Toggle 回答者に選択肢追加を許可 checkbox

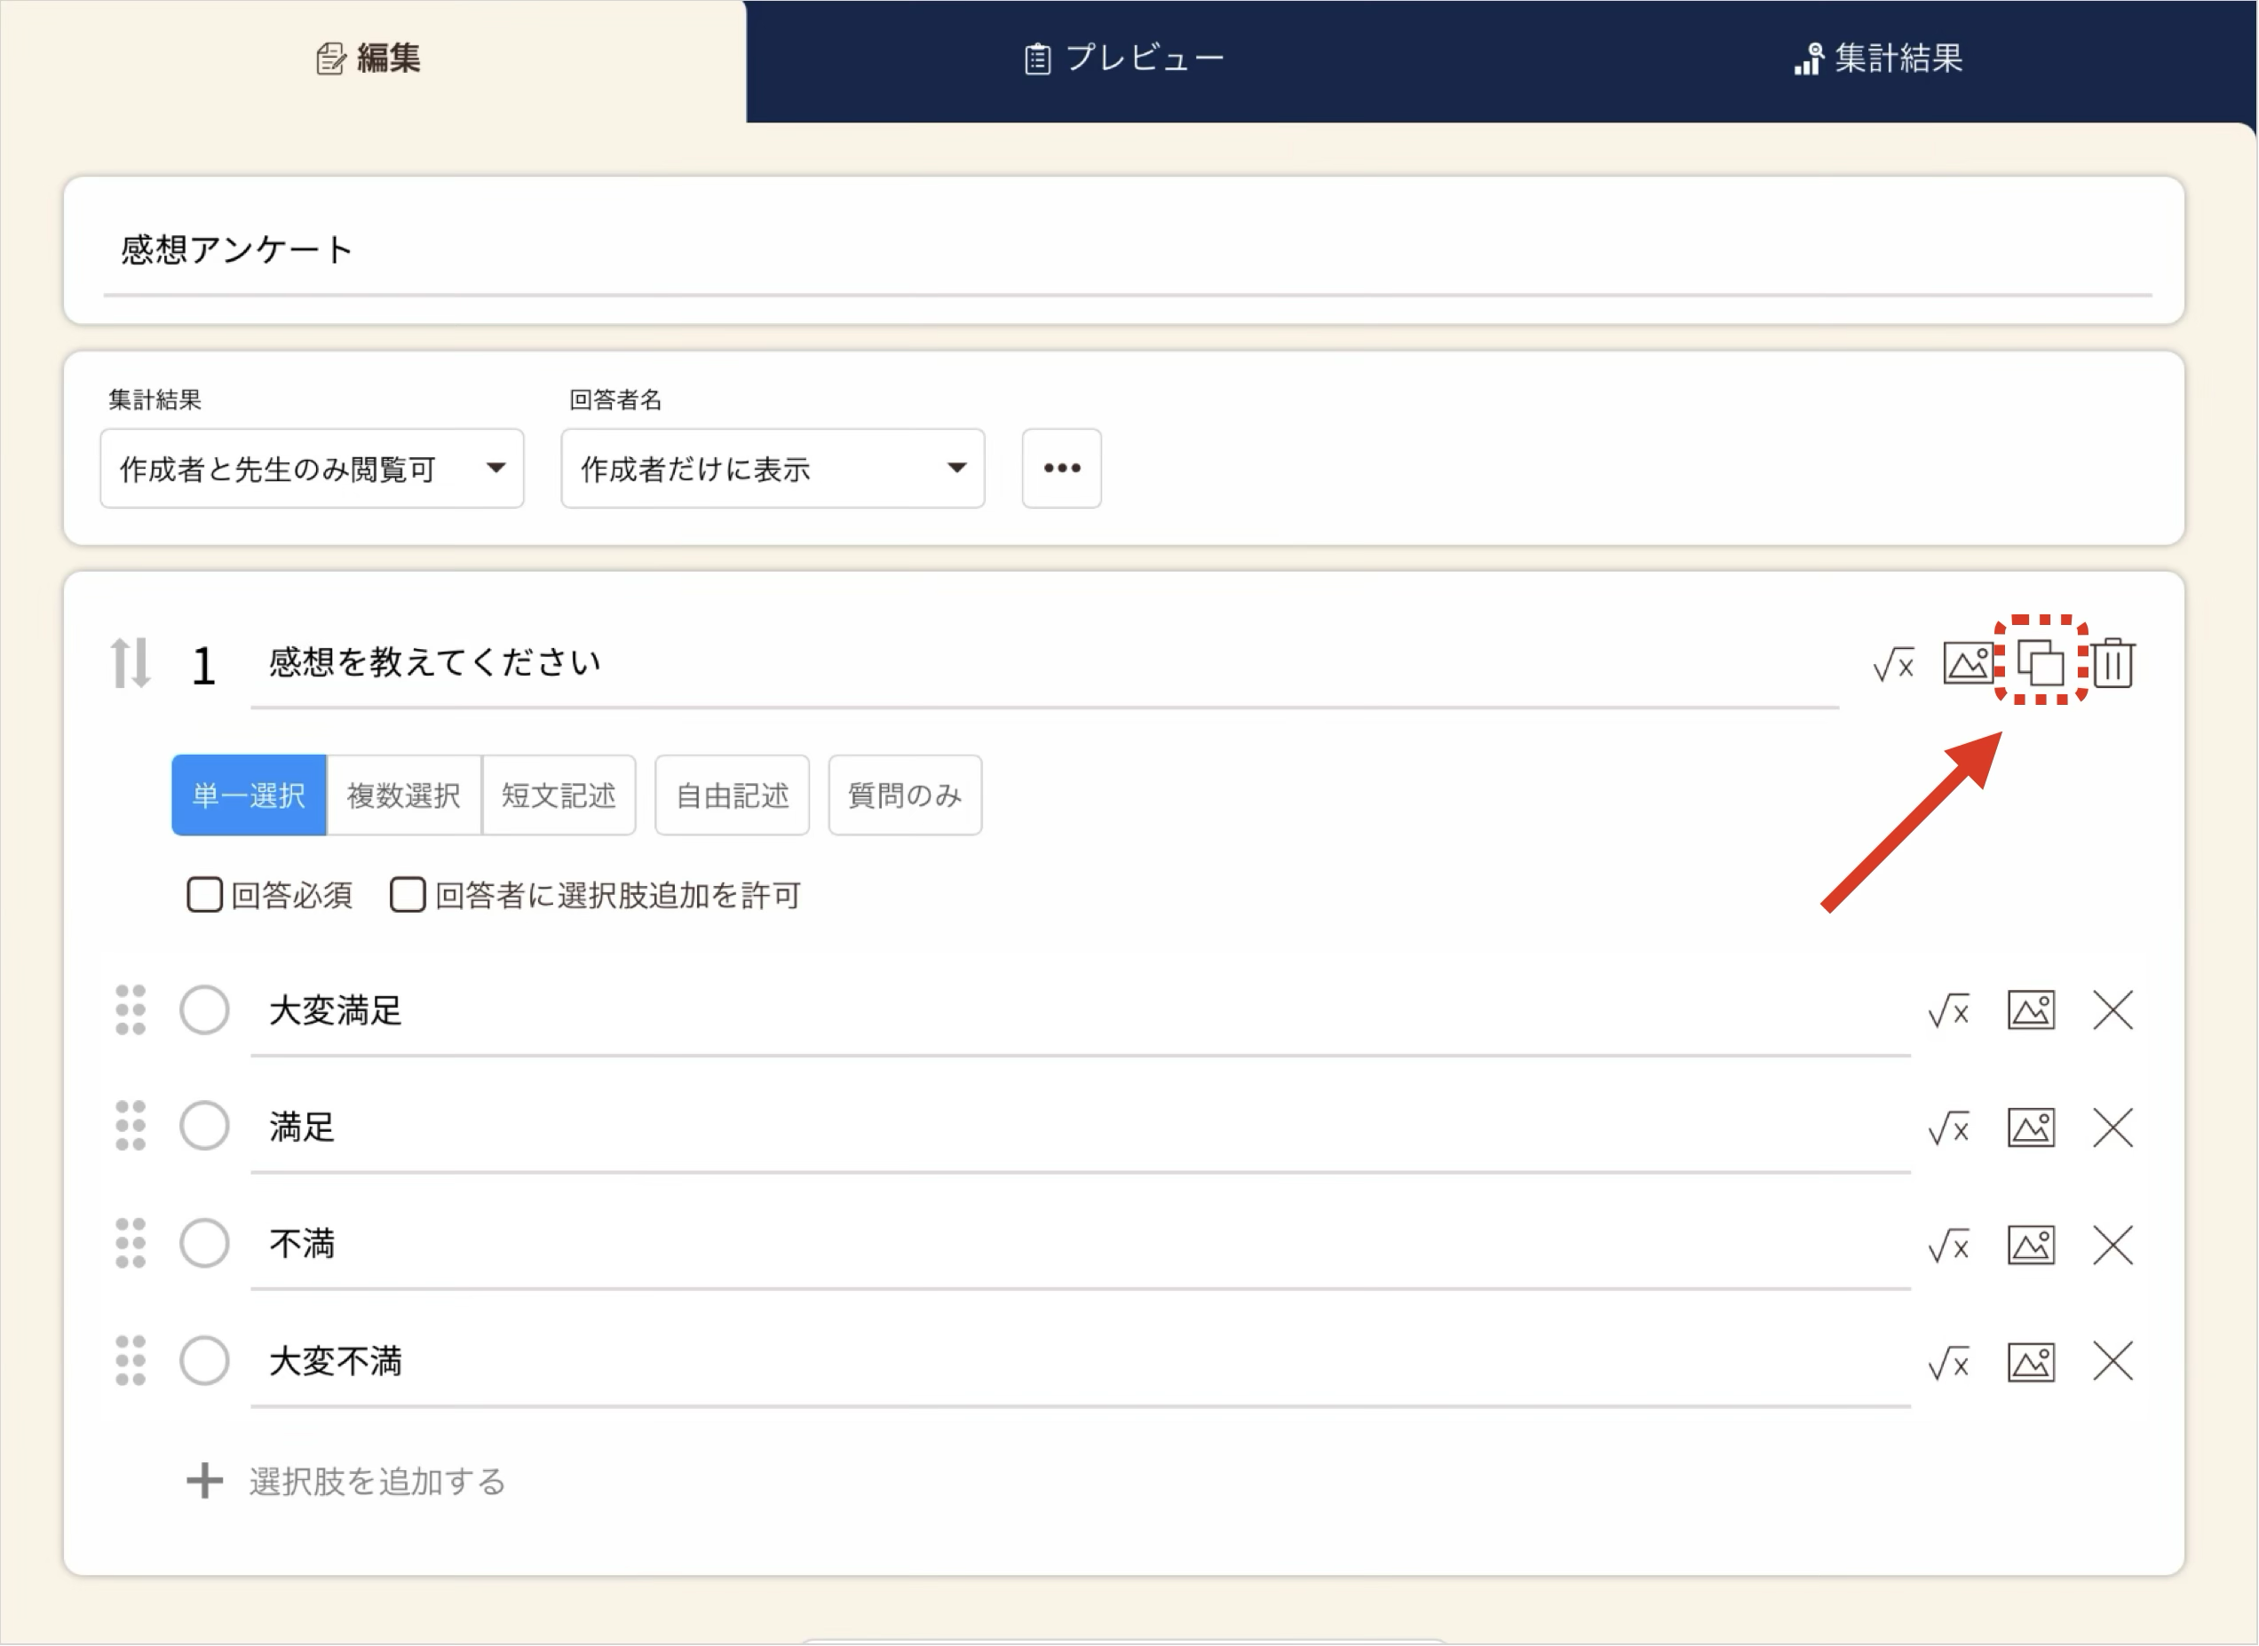pos(408,895)
